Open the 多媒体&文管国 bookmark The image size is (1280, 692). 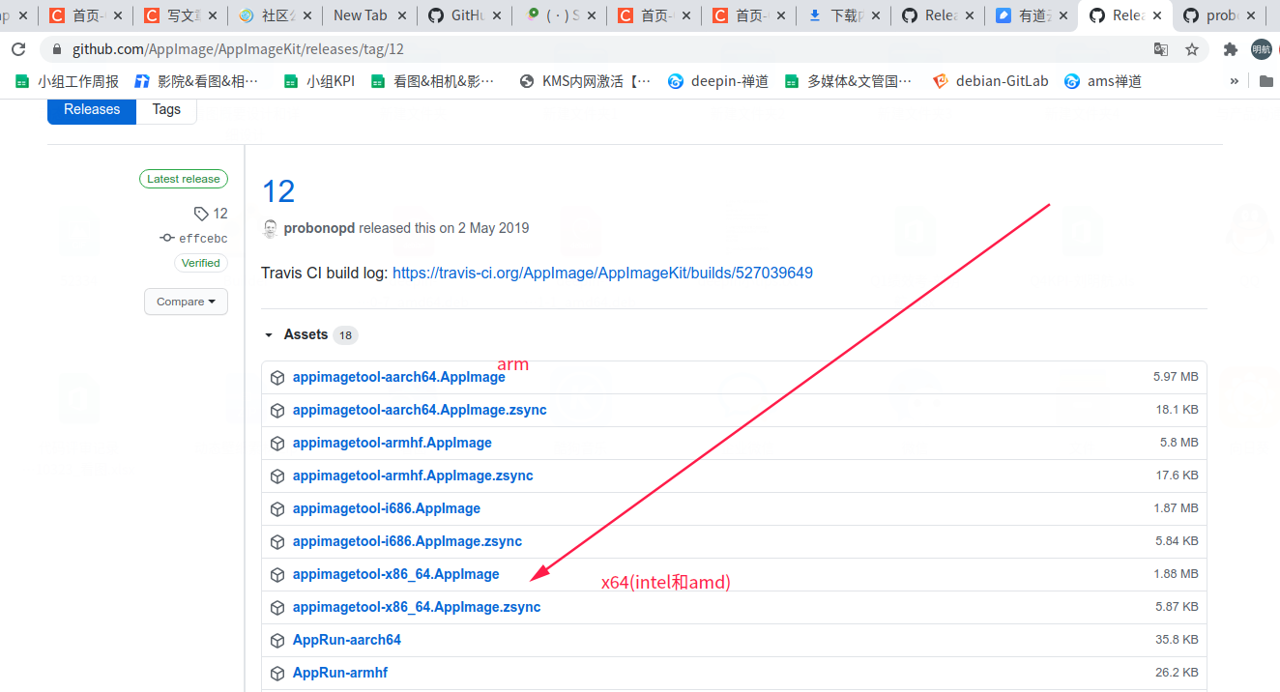coord(848,81)
